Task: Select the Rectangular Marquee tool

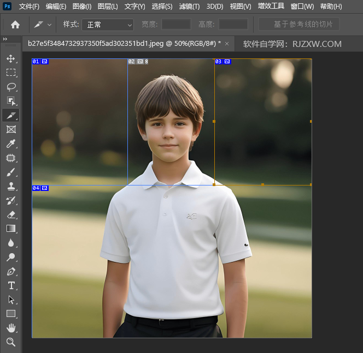Action: point(11,73)
